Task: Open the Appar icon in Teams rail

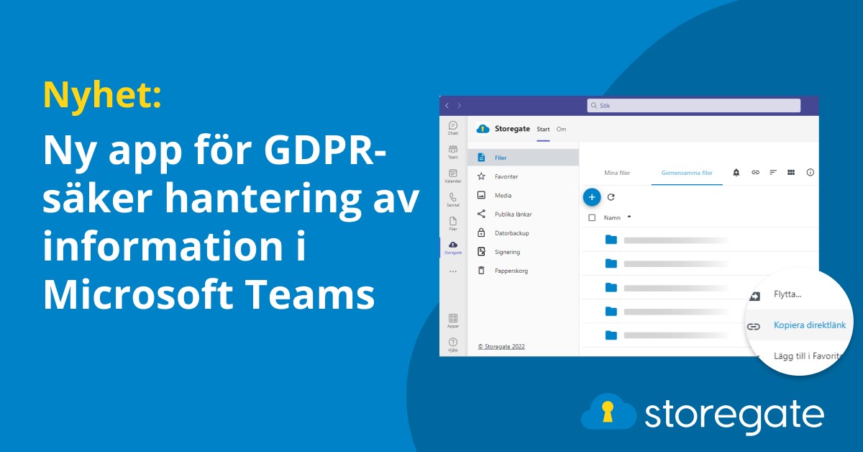Action: [453, 320]
